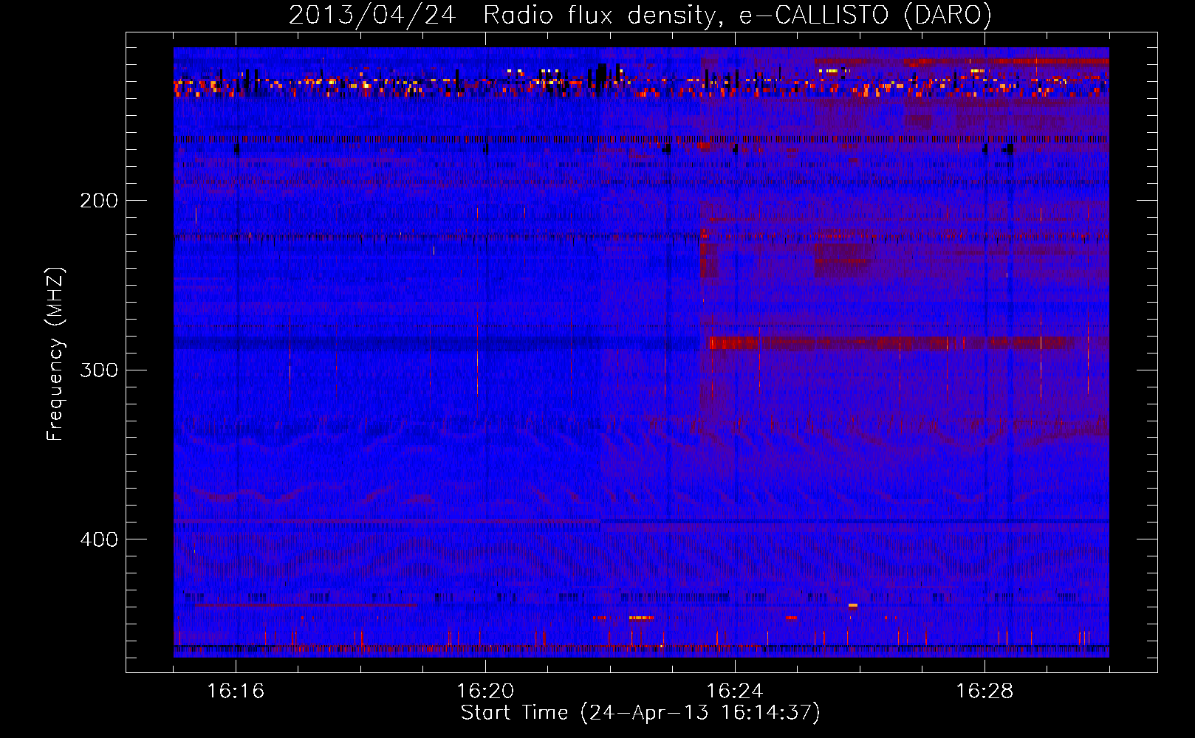Select the 16:20 time tick label
The height and width of the screenshot is (738, 1195).
[x=485, y=691]
